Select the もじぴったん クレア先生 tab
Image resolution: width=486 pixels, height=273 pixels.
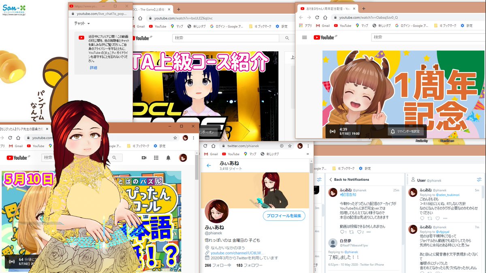24,129
